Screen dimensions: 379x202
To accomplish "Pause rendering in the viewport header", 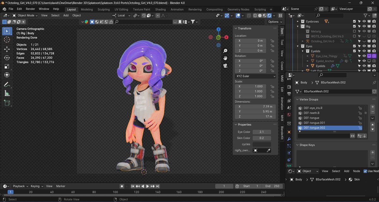I will click(280, 15).
